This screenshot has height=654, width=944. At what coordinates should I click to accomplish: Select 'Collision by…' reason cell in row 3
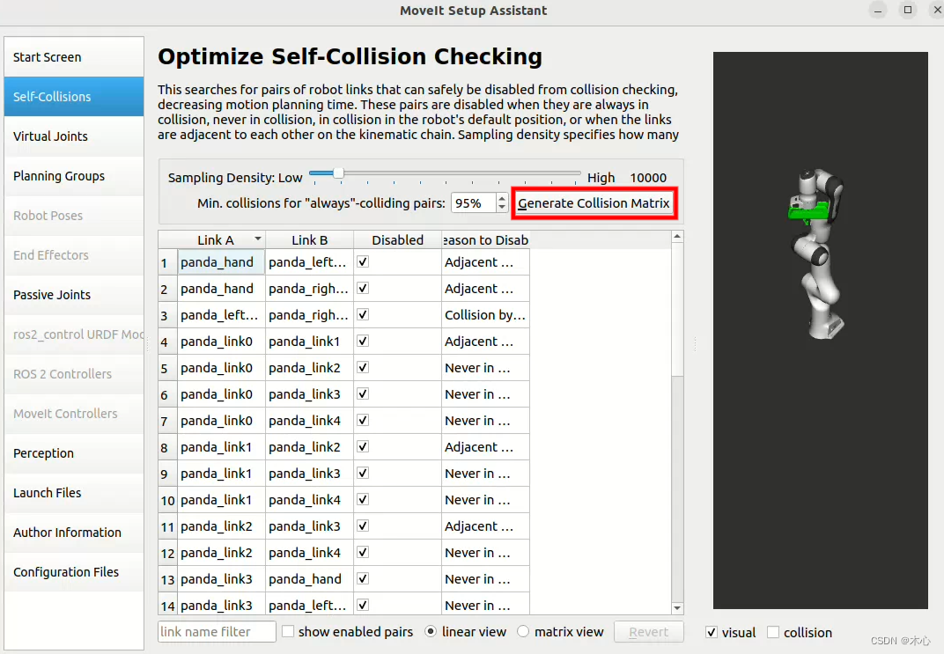(x=486, y=315)
